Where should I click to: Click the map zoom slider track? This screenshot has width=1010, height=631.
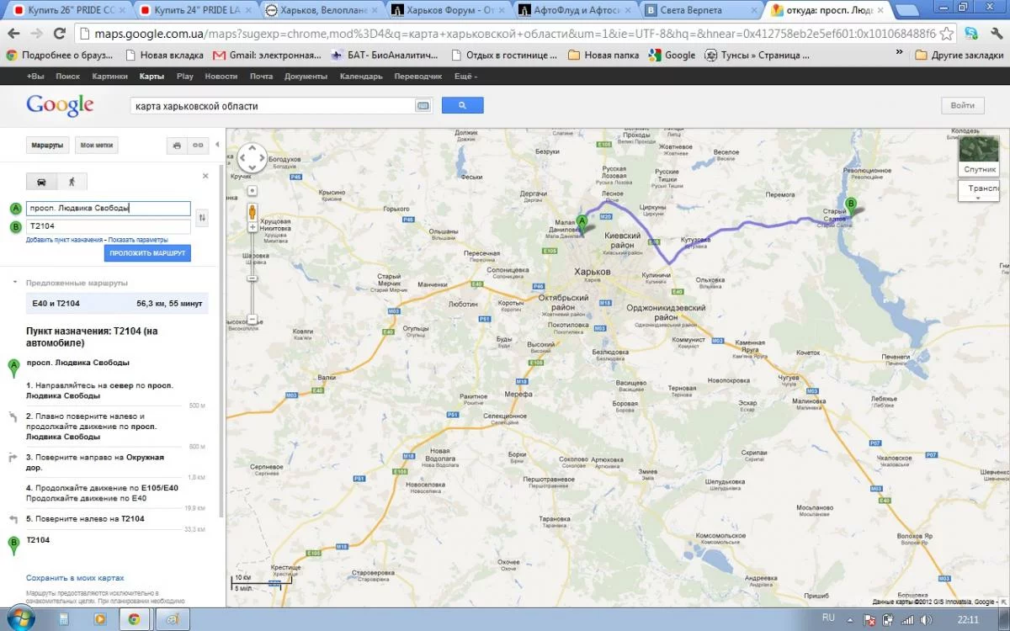(x=252, y=273)
